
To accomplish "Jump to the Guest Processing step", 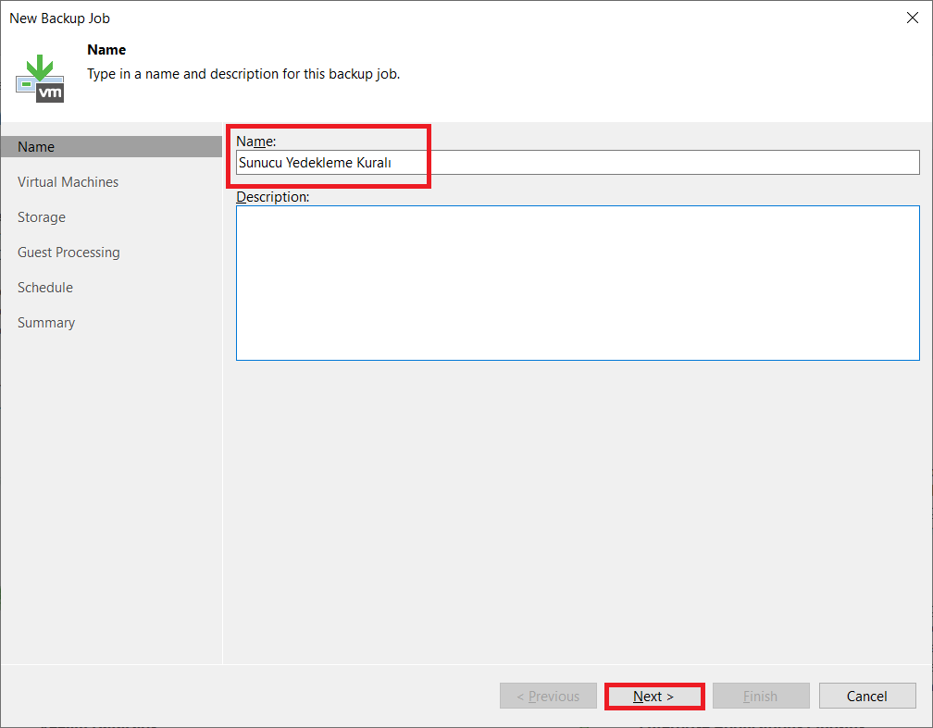I will [x=69, y=253].
